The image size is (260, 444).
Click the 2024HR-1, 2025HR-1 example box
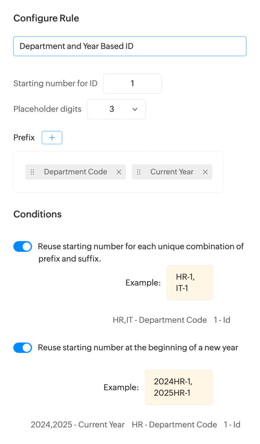(x=179, y=387)
